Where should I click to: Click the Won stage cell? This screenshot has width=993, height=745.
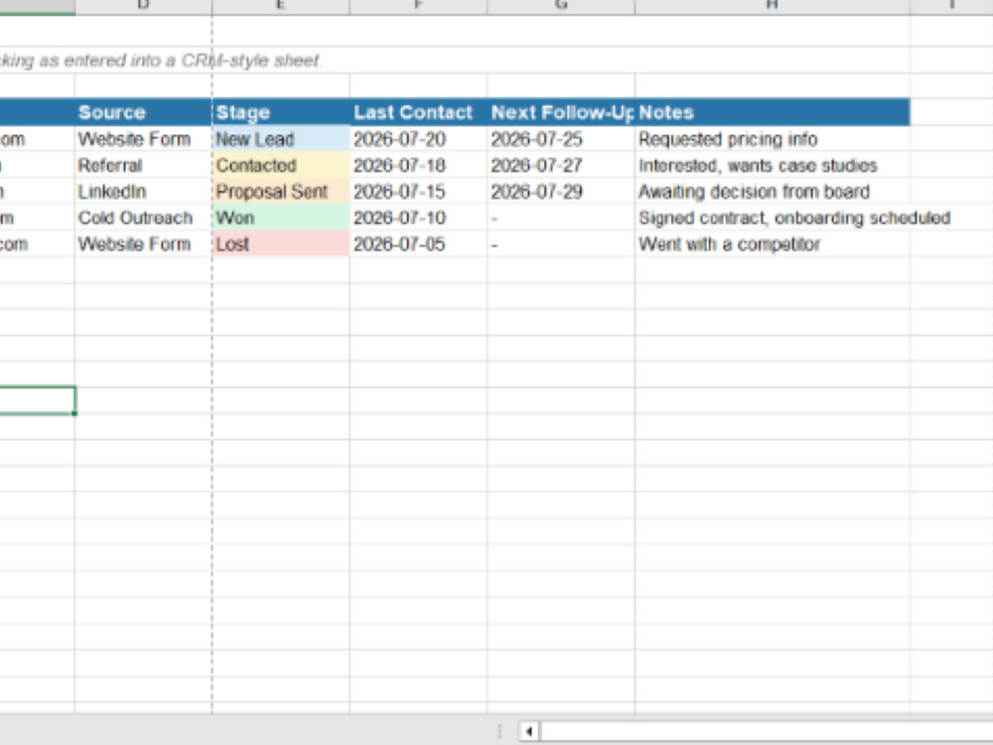pyautogui.click(x=281, y=218)
